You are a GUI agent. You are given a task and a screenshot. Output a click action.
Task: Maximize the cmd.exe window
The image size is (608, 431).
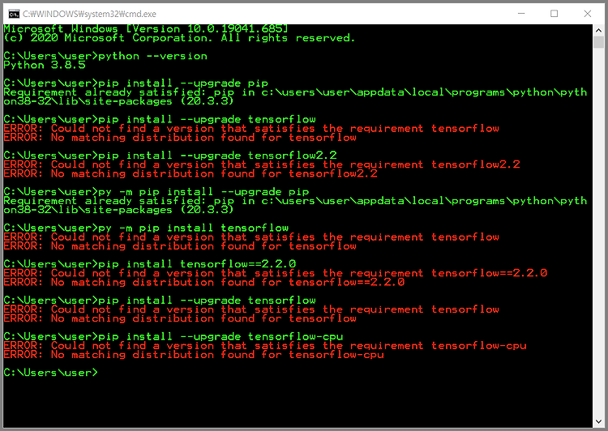[x=554, y=14]
